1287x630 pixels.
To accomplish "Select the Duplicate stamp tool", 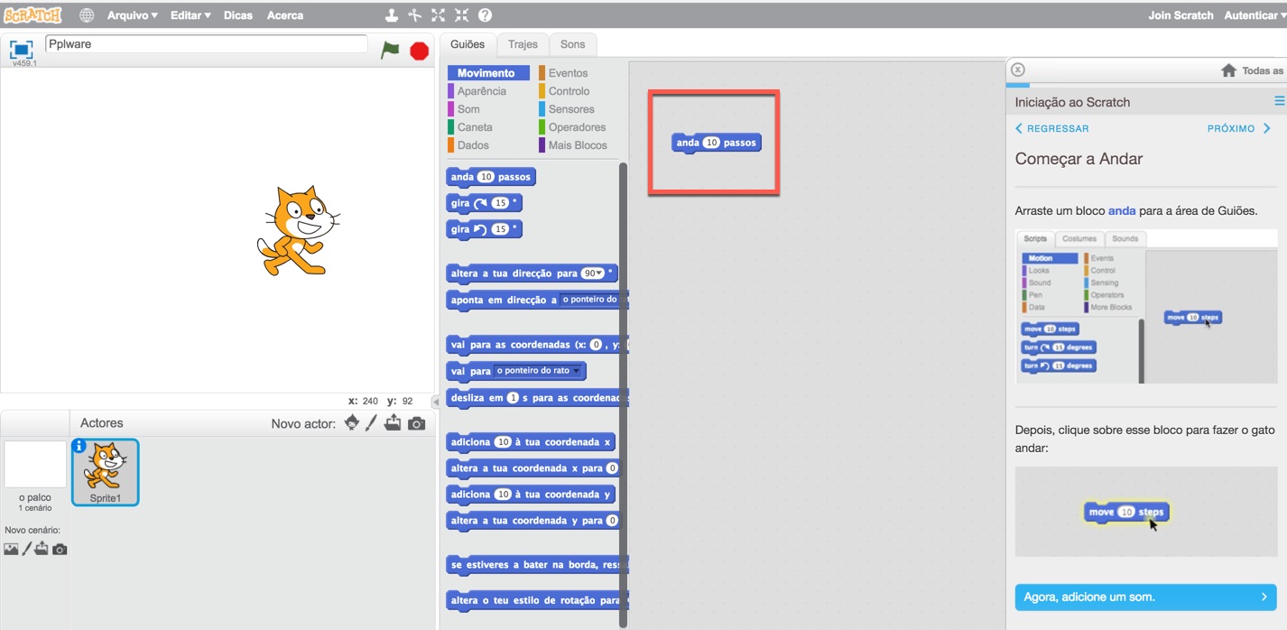I will [x=392, y=15].
